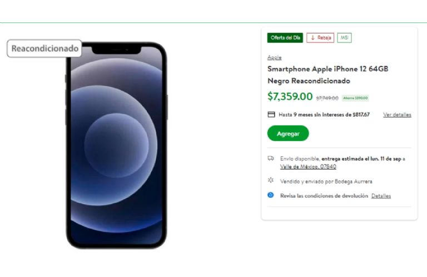Click the green savings amount tag

click(355, 98)
